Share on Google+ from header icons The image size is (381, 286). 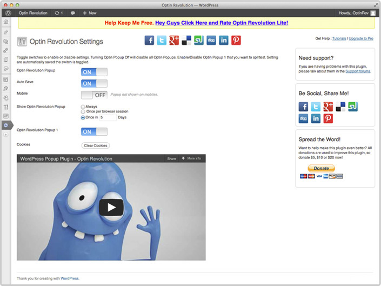click(x=174, y=41)
